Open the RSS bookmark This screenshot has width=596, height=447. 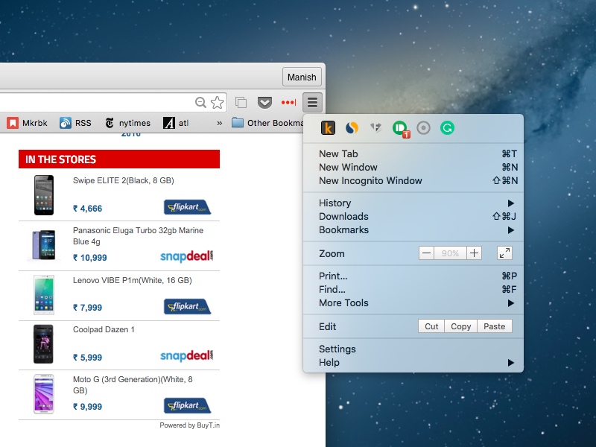pos(75,123)
